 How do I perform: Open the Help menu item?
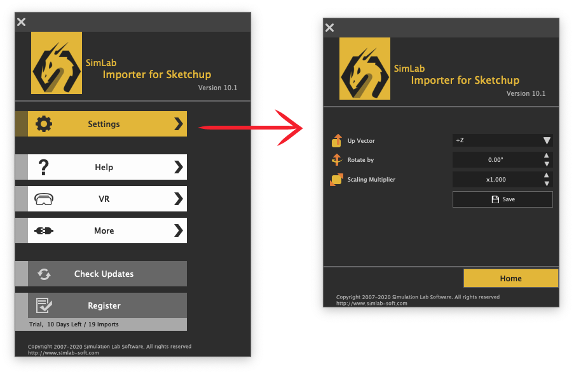101,167
